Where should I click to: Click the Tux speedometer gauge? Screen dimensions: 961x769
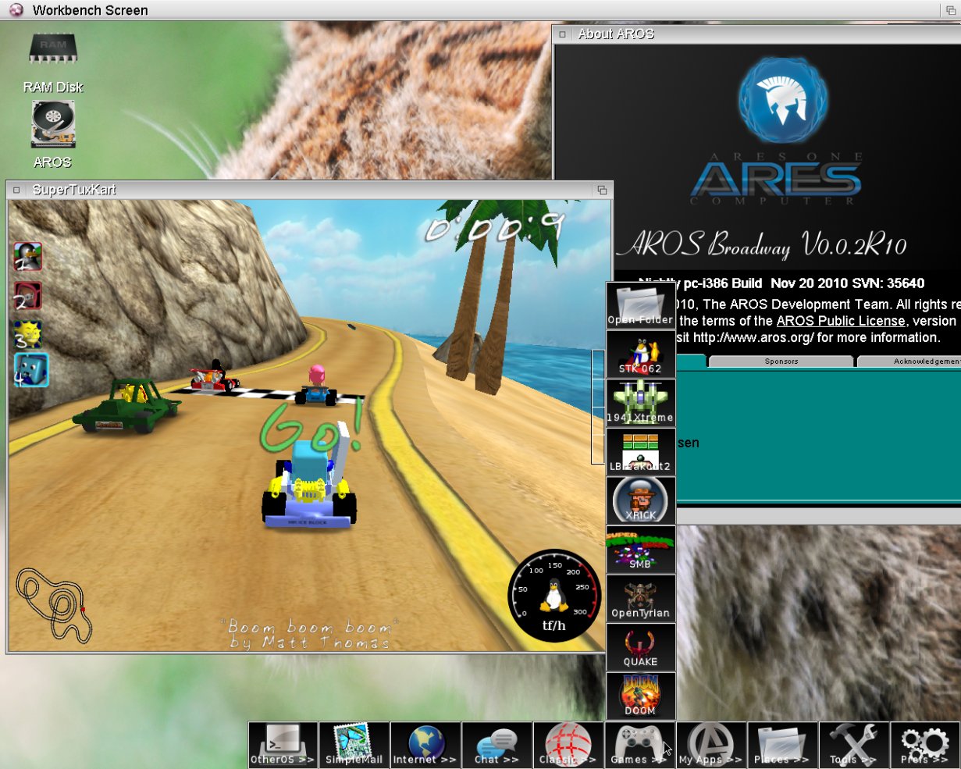pyautogui.click(x=554, y=596)
